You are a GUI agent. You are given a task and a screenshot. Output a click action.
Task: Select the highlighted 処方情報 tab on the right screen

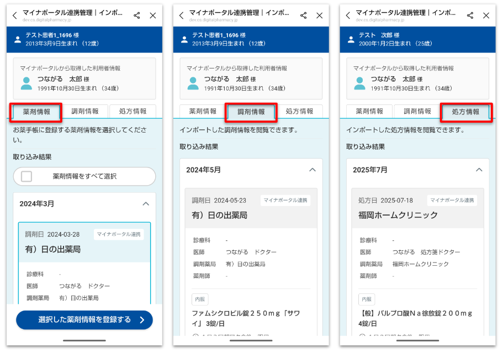(465, 112)
